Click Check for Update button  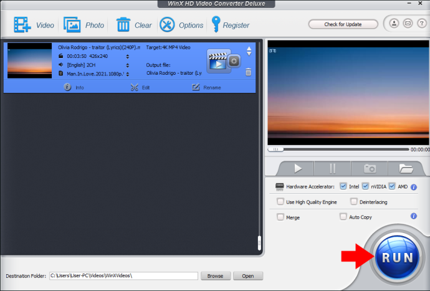[343, 24]
